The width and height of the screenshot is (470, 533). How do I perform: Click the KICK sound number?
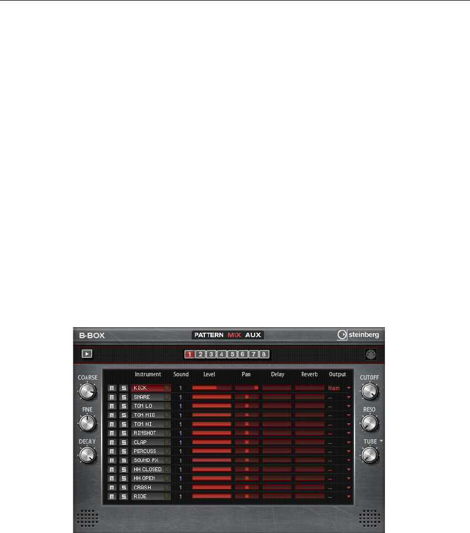coord(181,388)
